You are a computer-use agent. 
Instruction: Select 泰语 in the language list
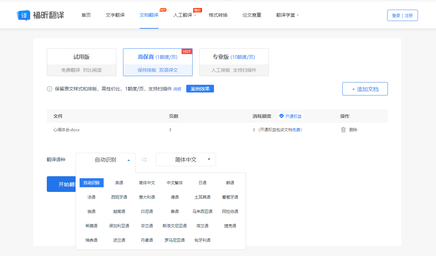175,212
